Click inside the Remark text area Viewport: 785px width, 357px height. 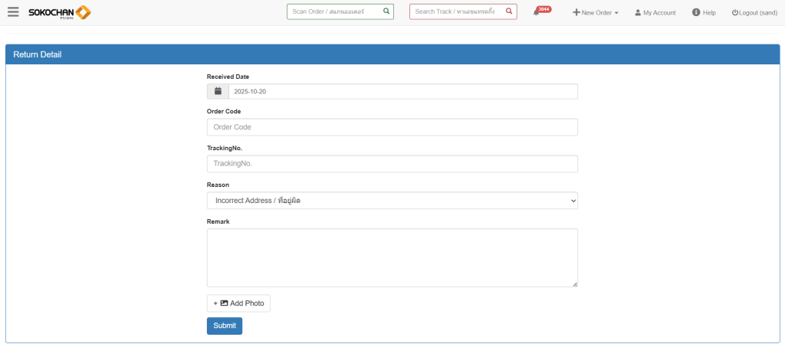392,257
